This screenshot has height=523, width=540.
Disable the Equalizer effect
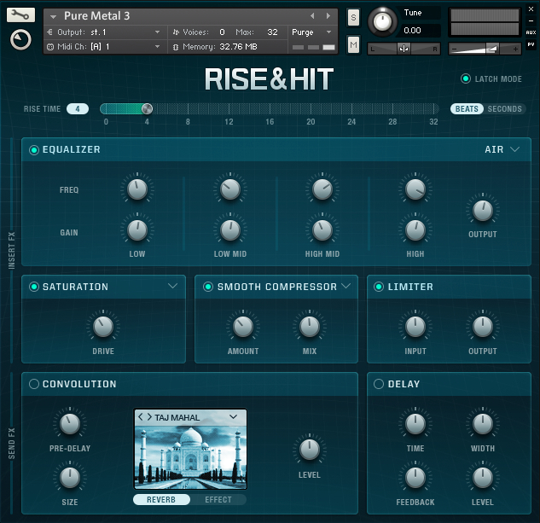point(34,150)
